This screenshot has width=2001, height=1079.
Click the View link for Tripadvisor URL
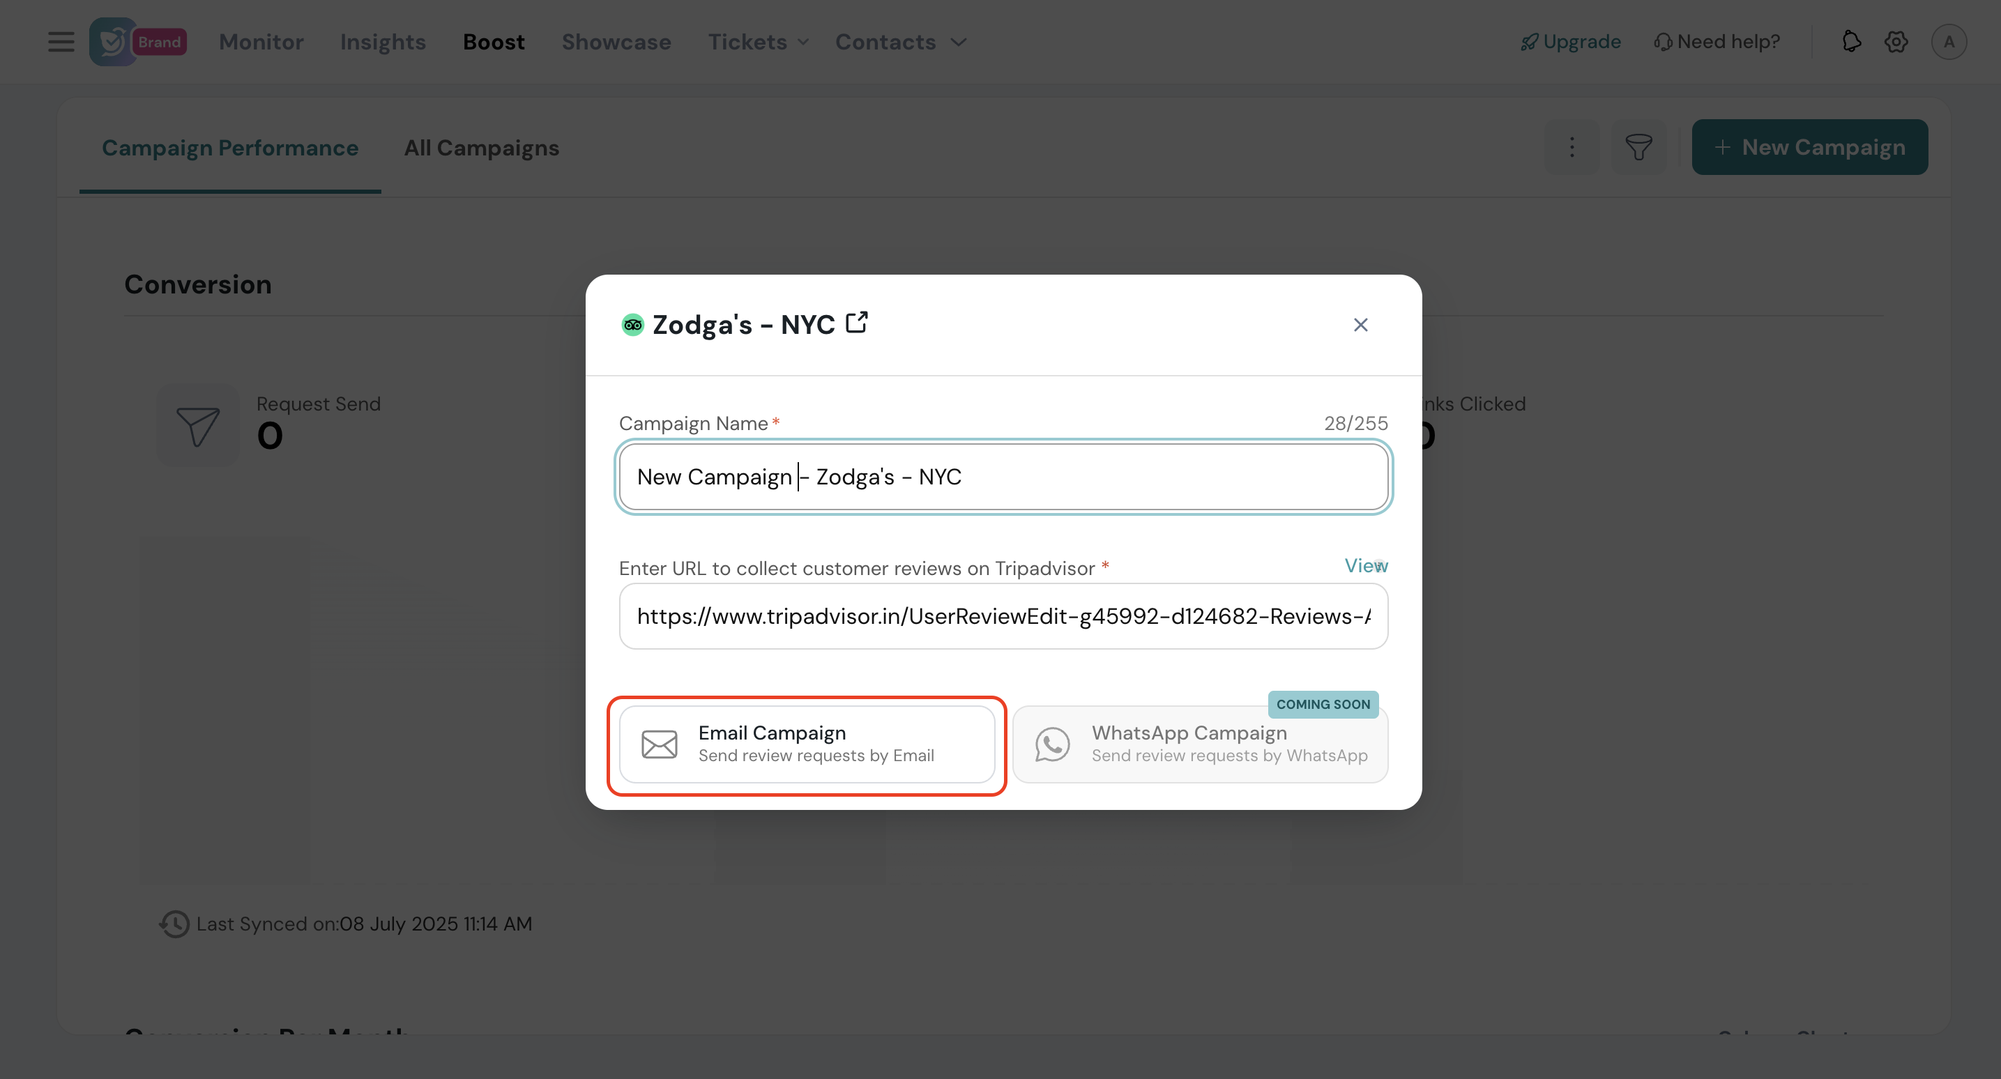pyautogui.click(x=1365, y=565)
